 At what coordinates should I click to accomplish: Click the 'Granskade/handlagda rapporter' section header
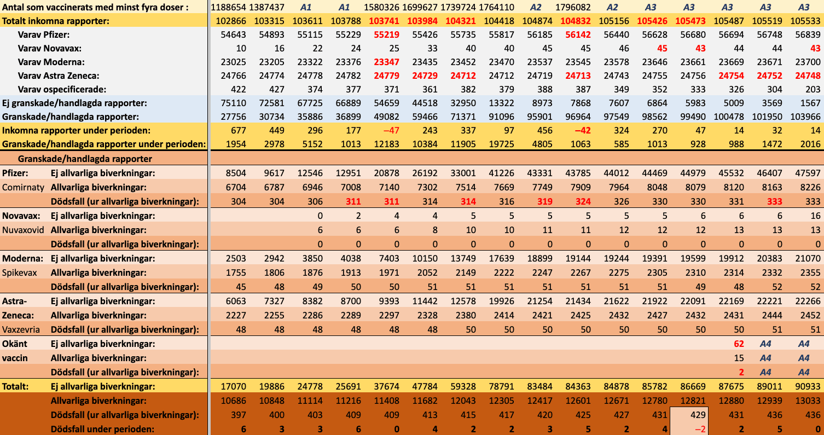[x=85, y=159]
